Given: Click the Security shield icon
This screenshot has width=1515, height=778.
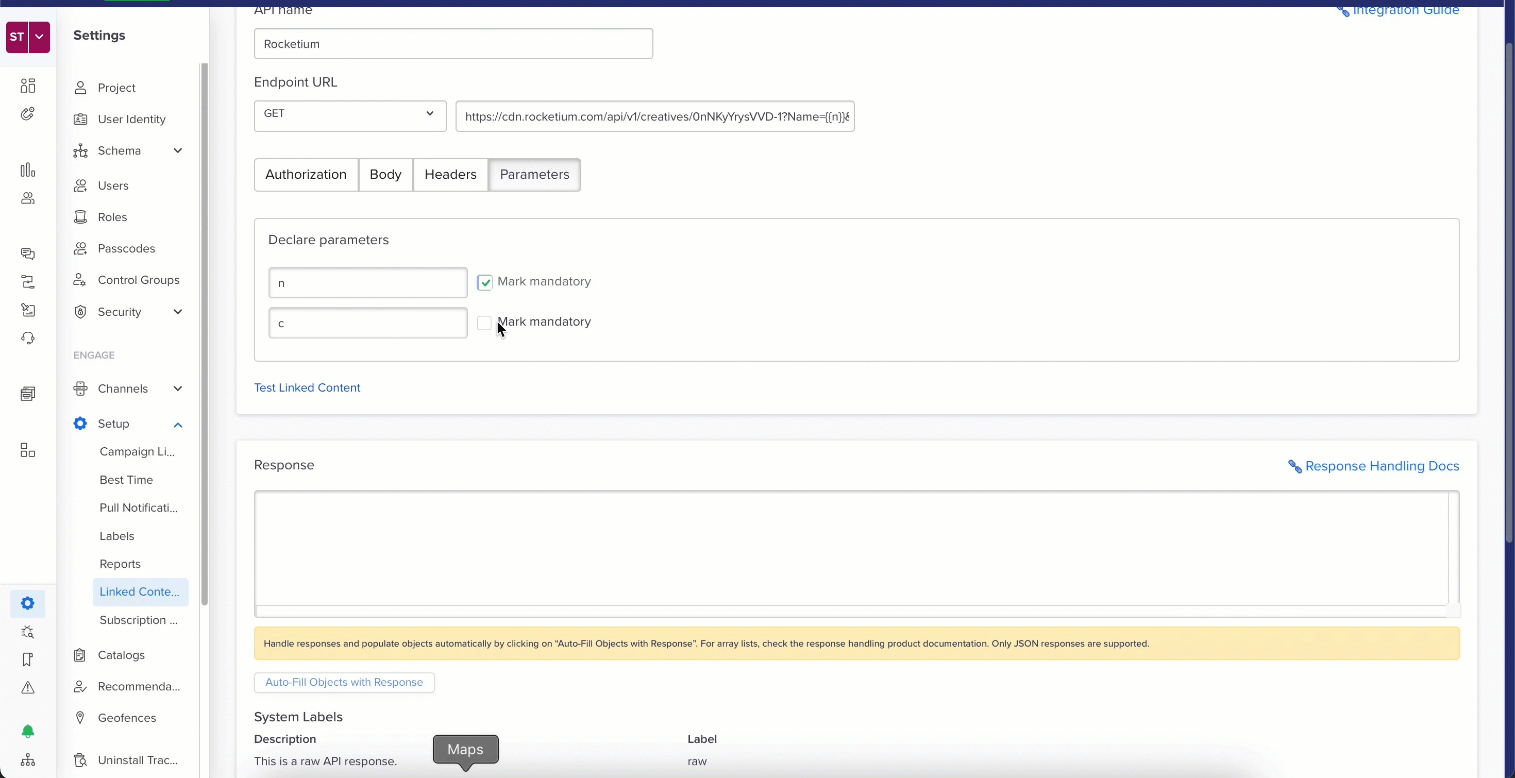Looking at the screenshot, I should coord(80,312).
